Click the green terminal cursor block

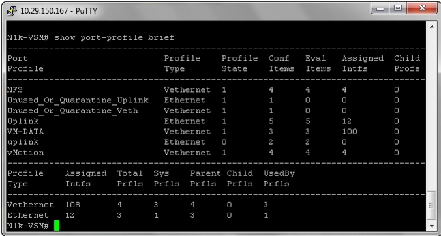[57, 226]
